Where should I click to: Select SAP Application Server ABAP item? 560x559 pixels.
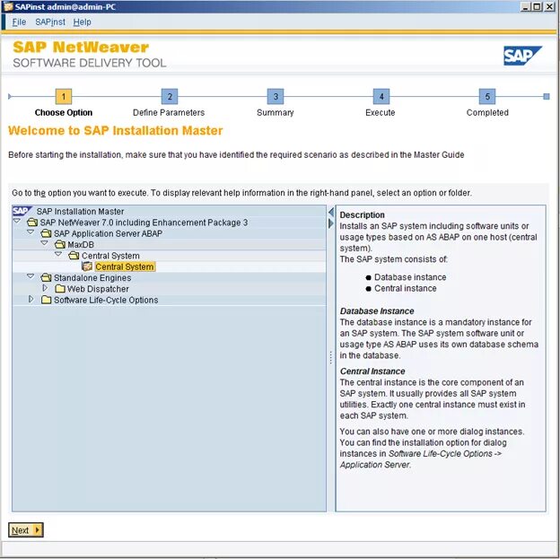click(108, 233)
